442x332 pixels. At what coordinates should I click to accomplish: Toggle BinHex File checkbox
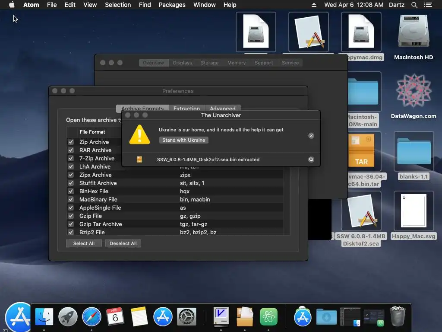click(71, 191)
